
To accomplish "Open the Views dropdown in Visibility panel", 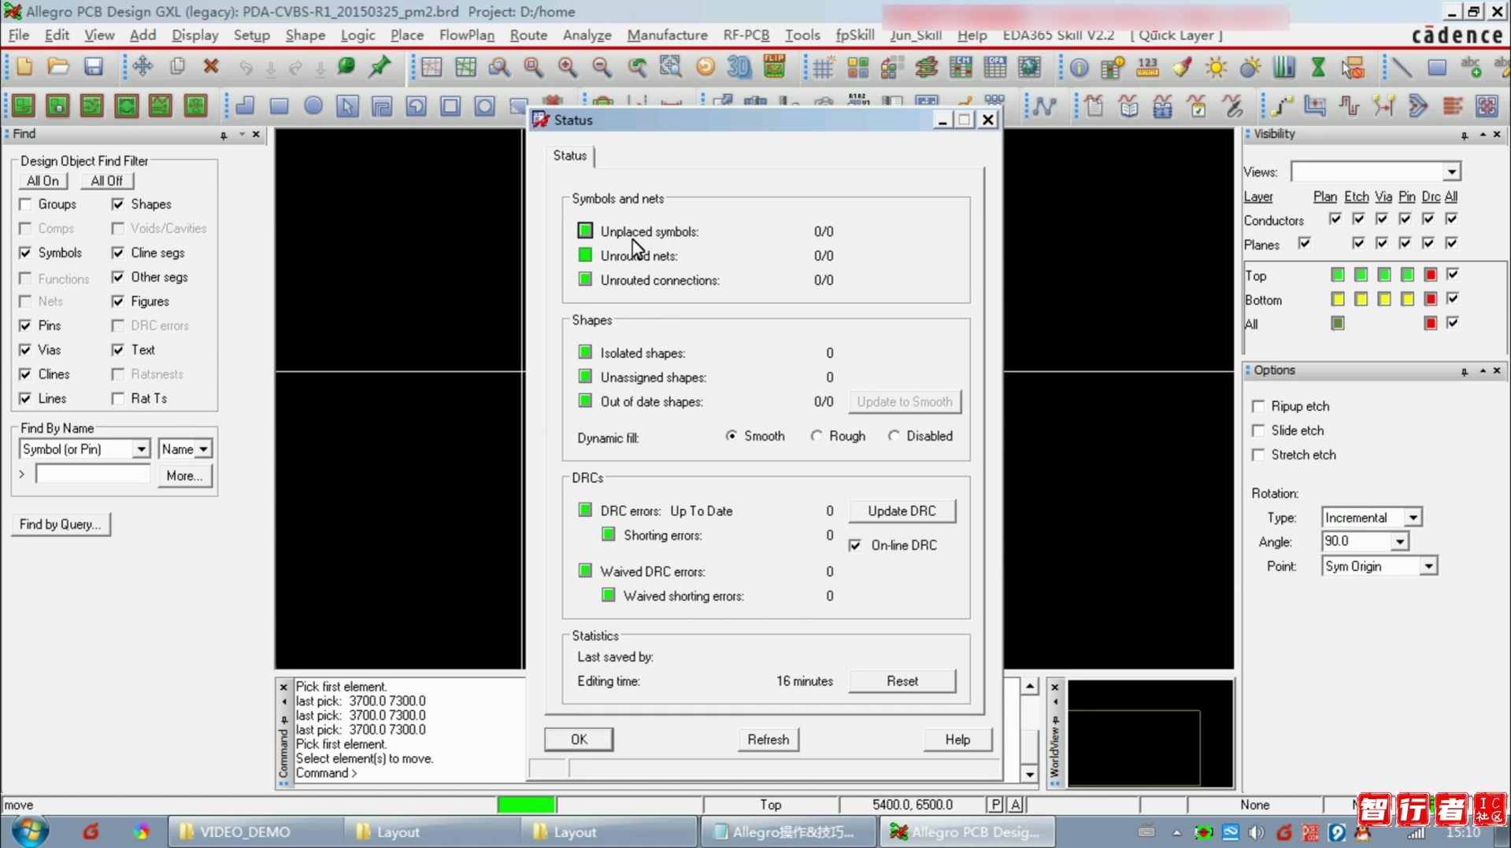I will point(1451,171).
